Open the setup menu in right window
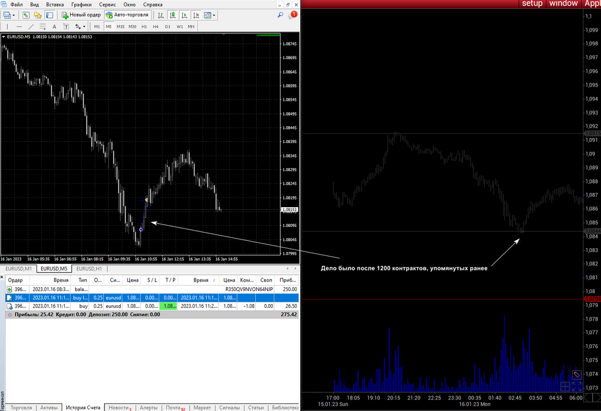The height and width of the screenshot is (411, 601). click(x=532, y=3)
